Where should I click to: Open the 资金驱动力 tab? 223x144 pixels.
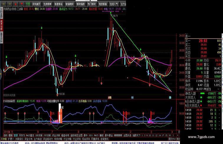48,139
